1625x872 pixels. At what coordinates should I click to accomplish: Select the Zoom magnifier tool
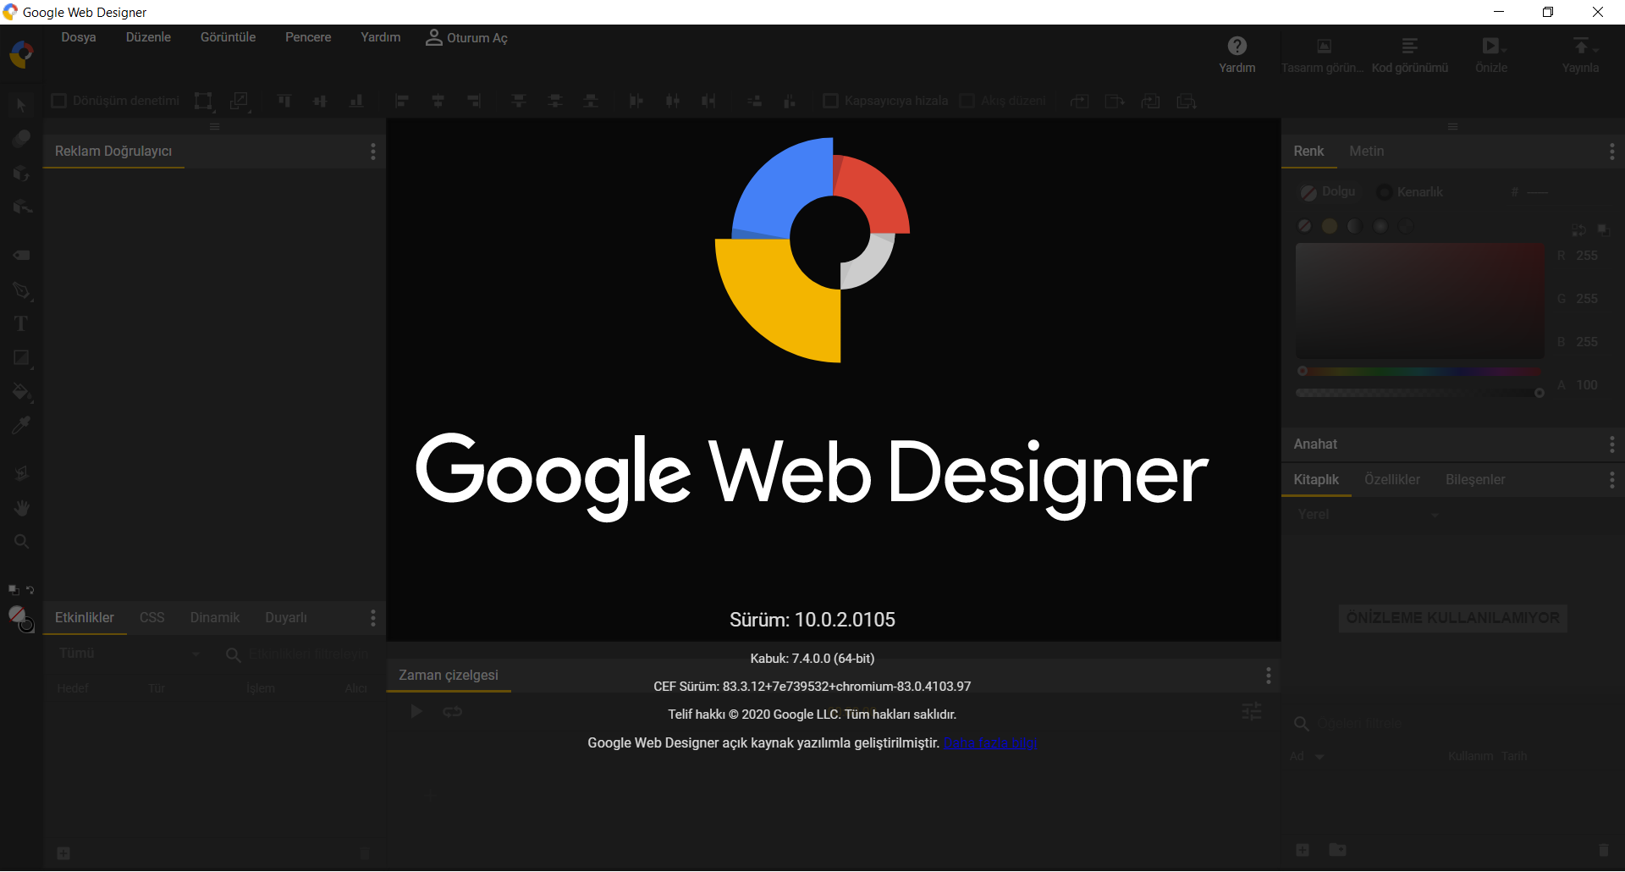pyautogui.click(x=21, y=541)
